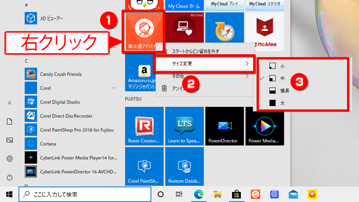Open Corel Digital Studio icon
This screenshot has height=202, width=359.
coord(31,102)
